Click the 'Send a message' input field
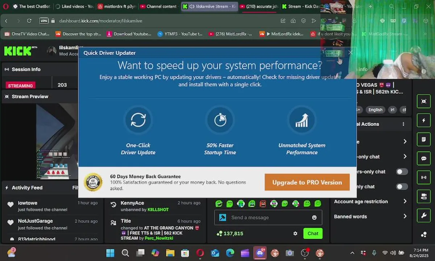The image size is (435, 261). [268, 217]
